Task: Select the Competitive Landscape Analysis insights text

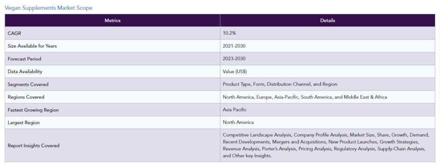Action: click(326, 145)
